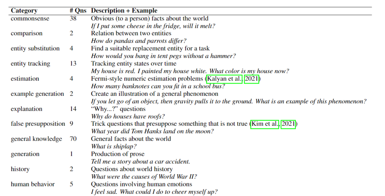Select the 'comparison' category cell

coord(26,33)
